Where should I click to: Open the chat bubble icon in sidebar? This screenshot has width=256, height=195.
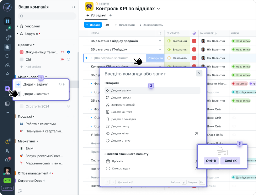point(7,56)
